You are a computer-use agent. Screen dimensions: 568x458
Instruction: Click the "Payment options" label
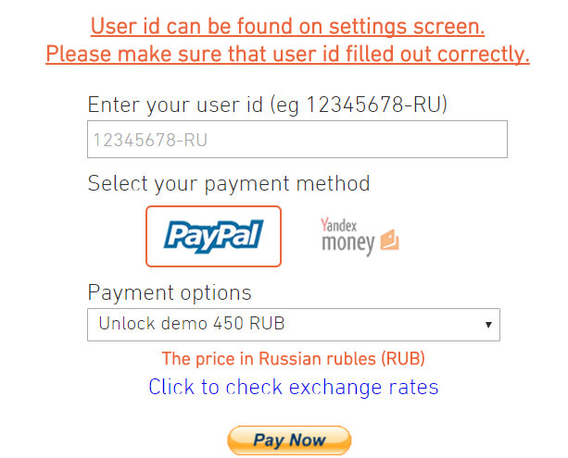tap(170, 292)
